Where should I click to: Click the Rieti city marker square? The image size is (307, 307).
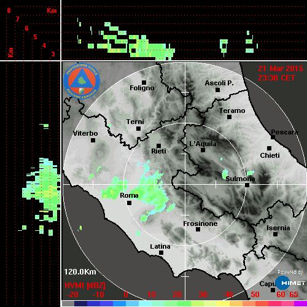pyautogui.click(x=158, y=146)
